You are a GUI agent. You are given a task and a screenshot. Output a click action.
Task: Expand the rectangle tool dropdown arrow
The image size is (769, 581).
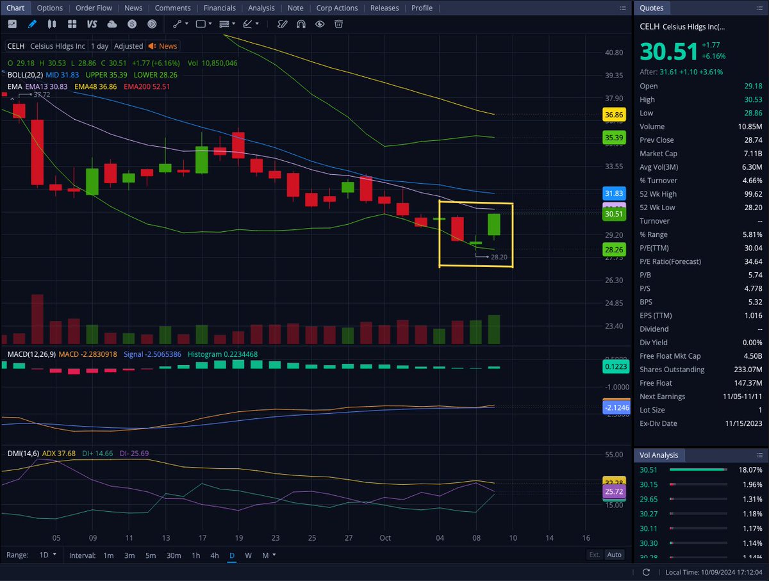click(210, 24)
